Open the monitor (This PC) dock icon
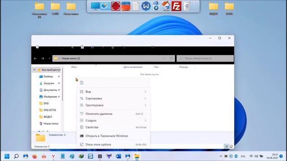 96,6
